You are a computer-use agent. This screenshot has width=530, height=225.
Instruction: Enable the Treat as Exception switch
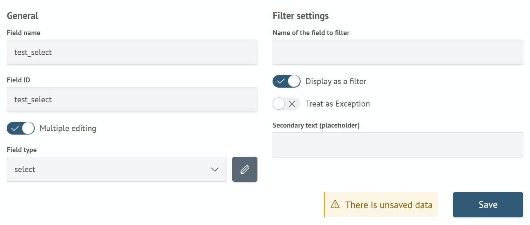click(x=287, y=104)
